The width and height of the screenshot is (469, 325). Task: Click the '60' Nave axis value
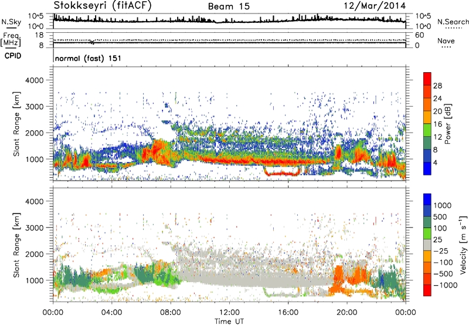[419, 35]
